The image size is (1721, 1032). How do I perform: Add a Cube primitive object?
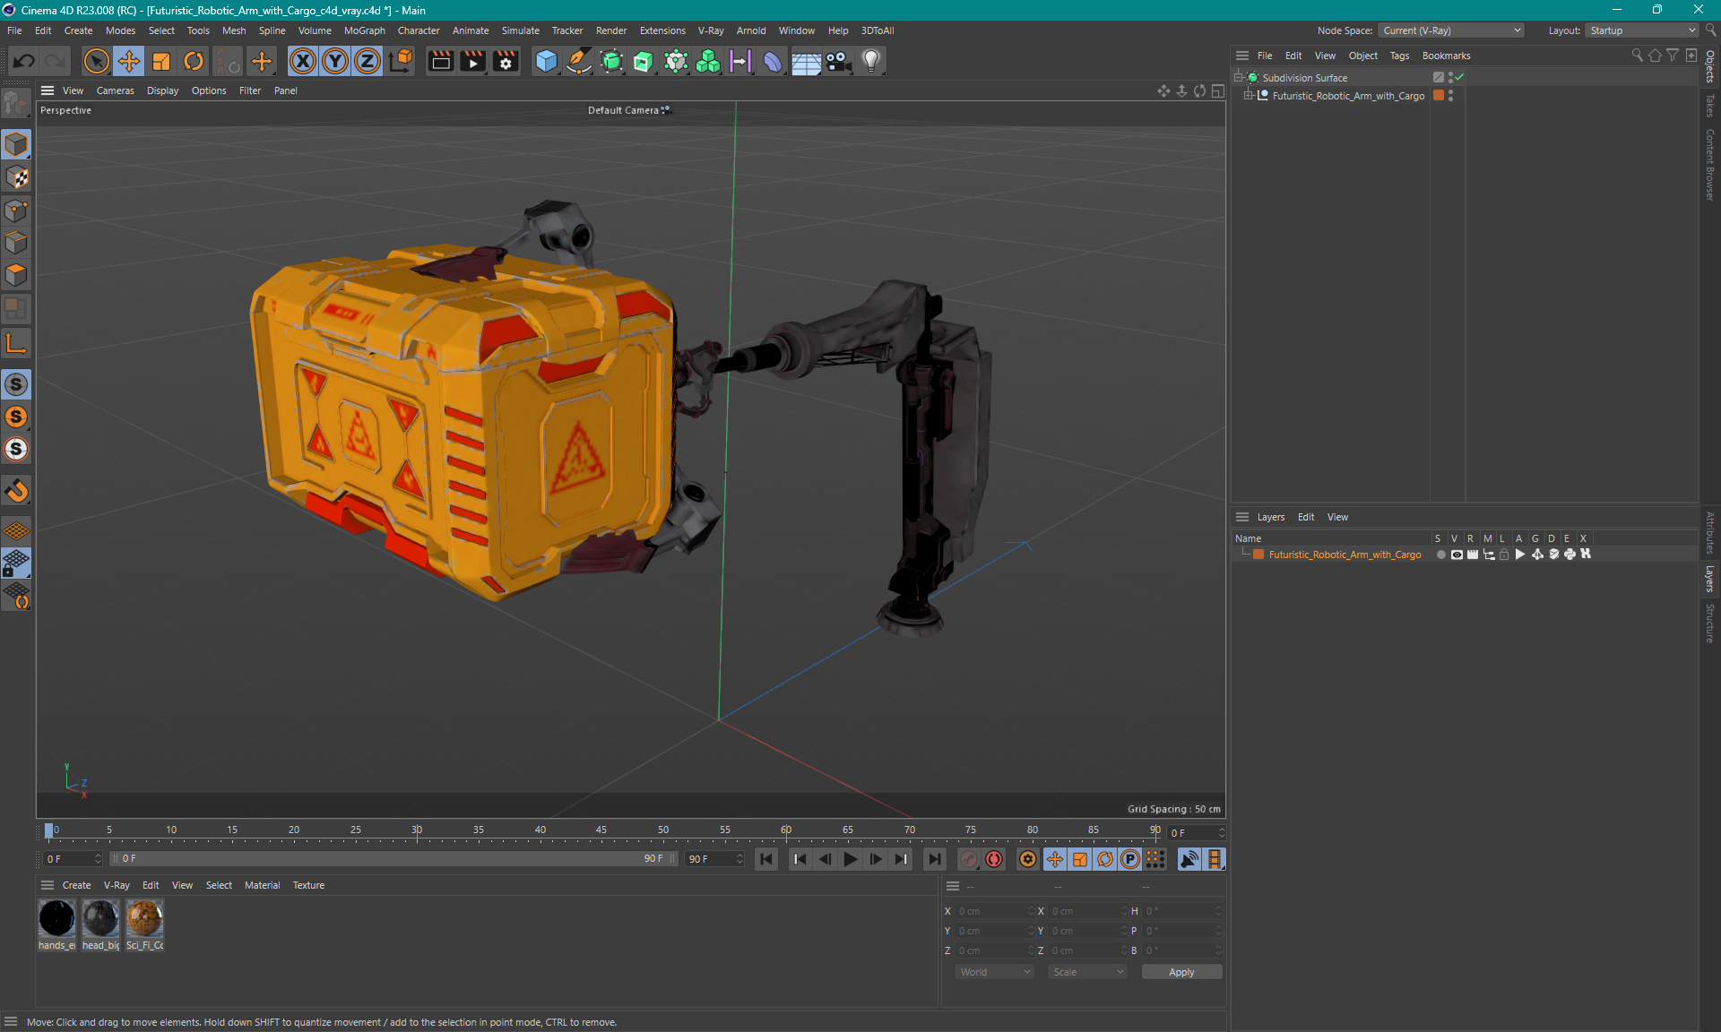tap(546, 61)
